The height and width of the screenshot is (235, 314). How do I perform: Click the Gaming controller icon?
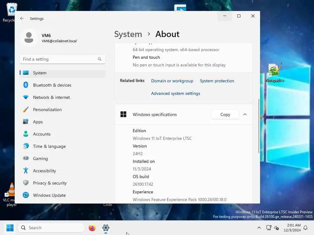point(26,158)
